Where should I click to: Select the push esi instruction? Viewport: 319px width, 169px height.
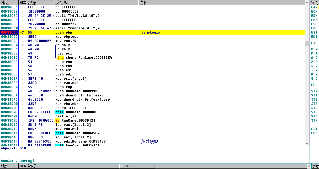pos(64,70)
